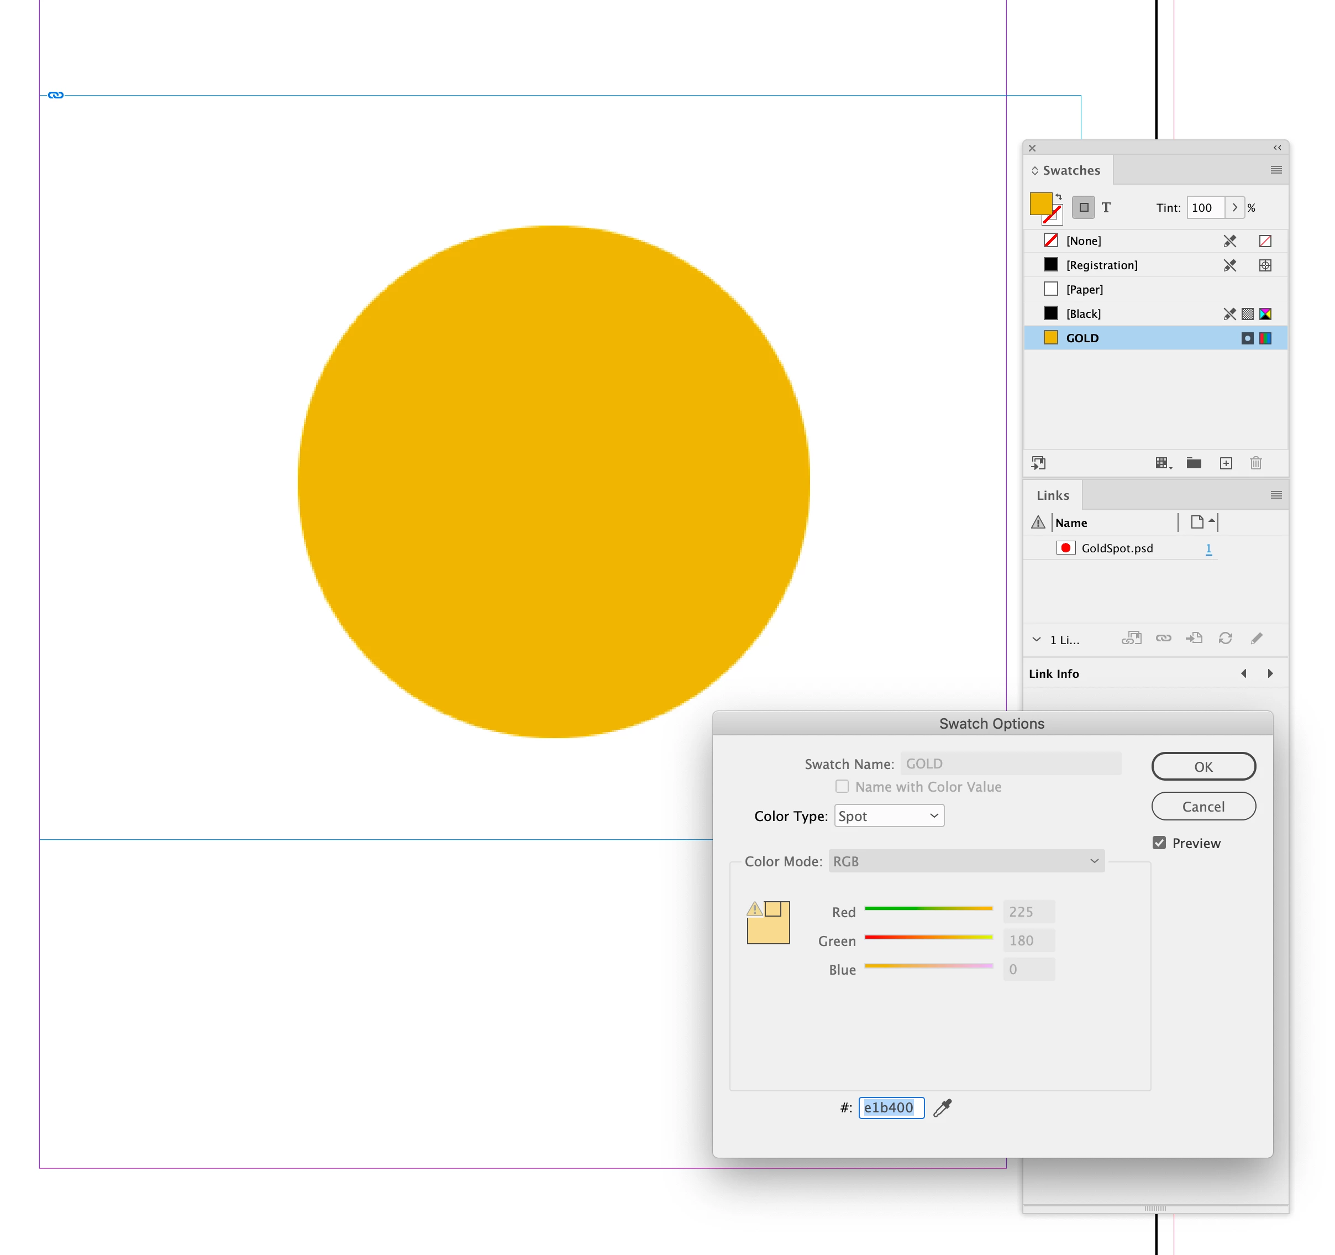The width and height of the screenshot is (1335, 1255).
Task: Click the Relink chain icon
Action: [x=1163, y=638]
